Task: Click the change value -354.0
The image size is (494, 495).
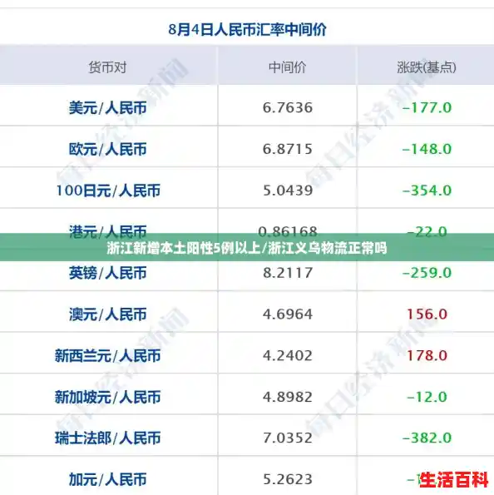Action: click(x=427, y=191)
